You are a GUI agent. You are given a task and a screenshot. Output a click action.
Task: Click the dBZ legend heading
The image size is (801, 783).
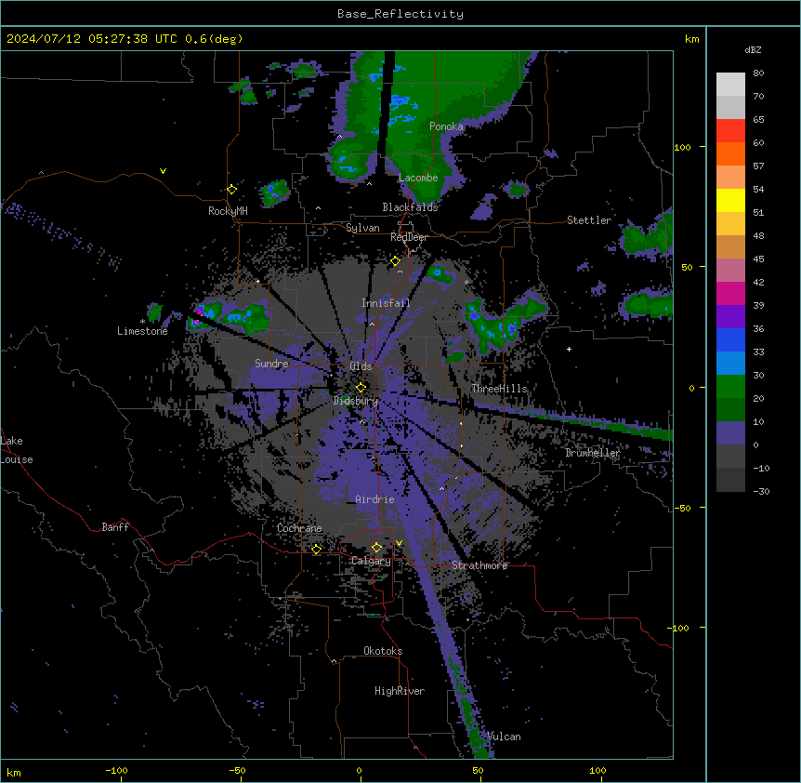[753, 50]
